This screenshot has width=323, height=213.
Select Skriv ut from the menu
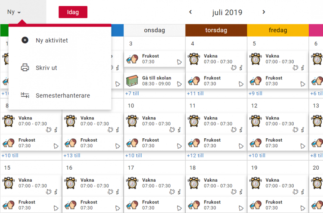[47, 68]
